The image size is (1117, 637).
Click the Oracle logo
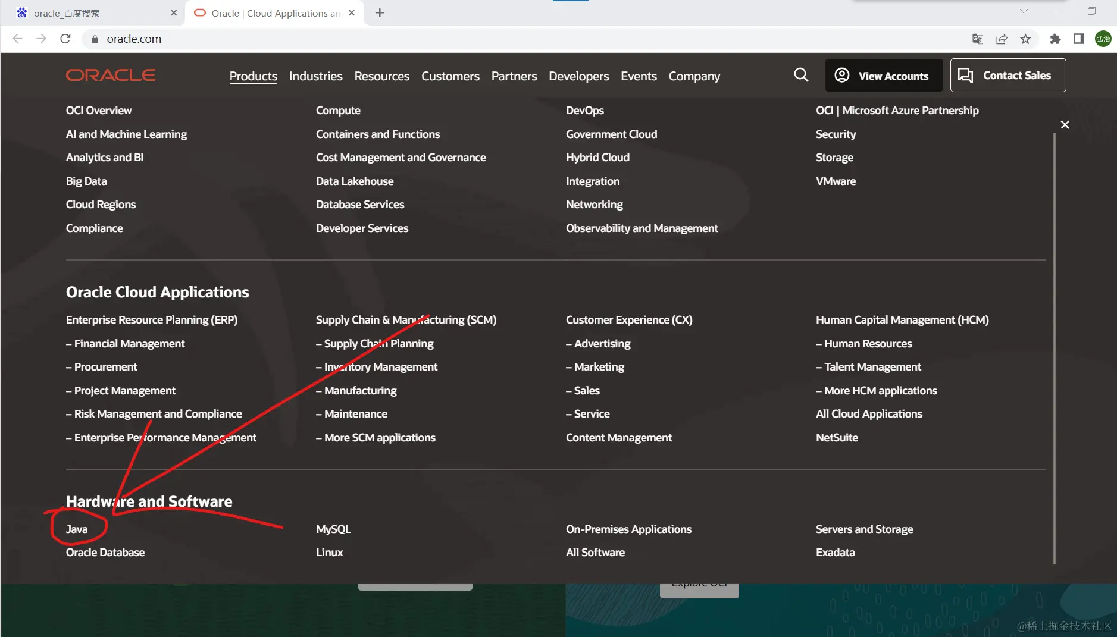click(x=111, y=76)
